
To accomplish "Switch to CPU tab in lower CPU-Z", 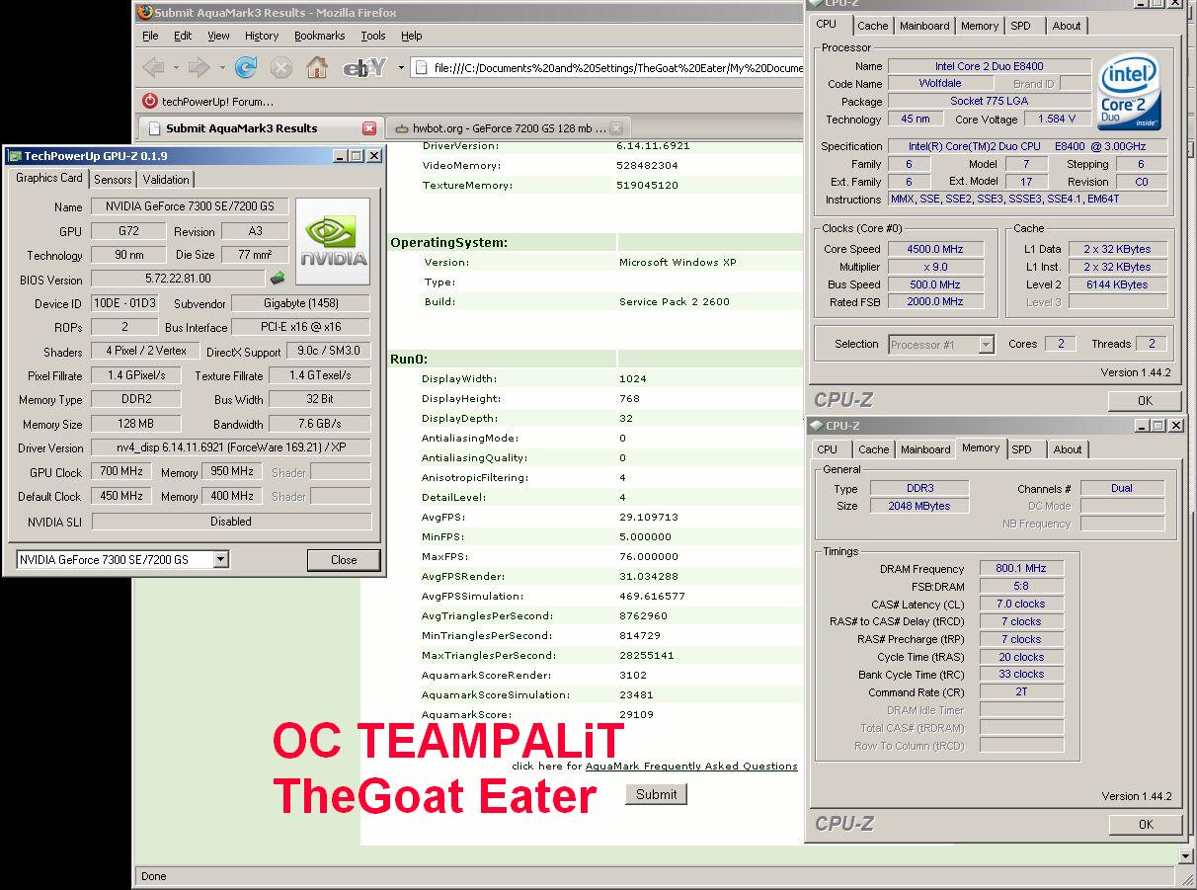I will (828, 449).
